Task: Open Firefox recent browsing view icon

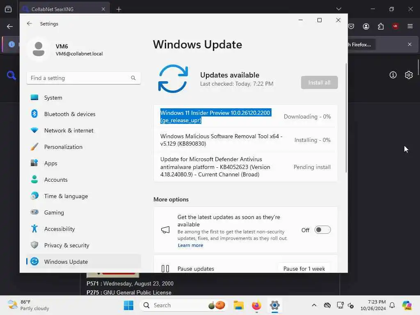Action: [x=8, y=9]
